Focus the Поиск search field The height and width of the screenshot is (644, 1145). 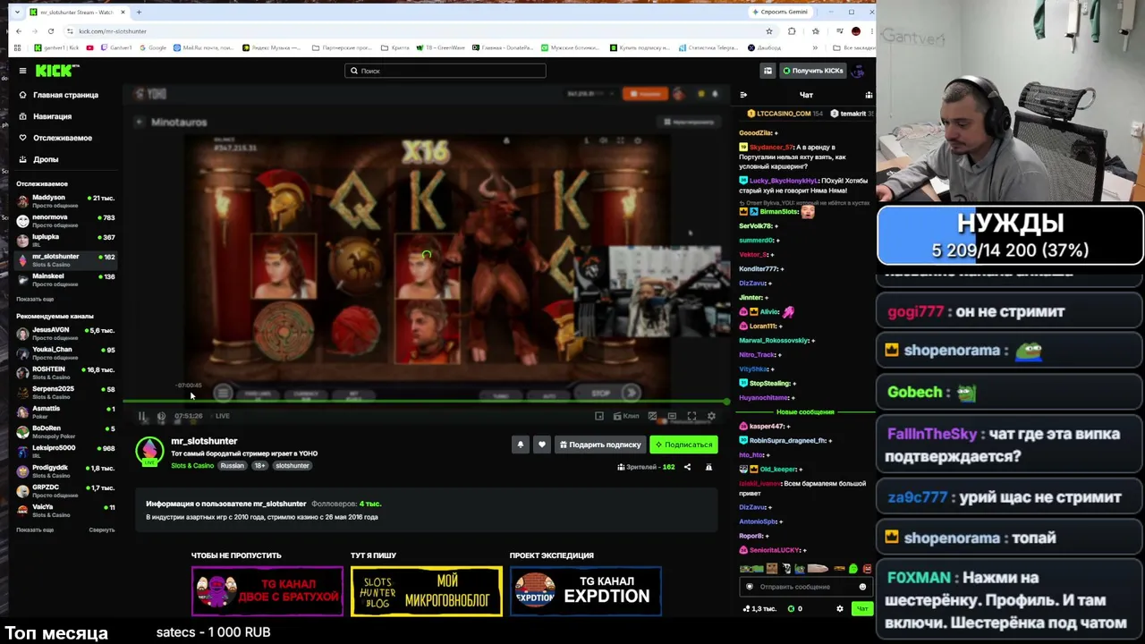[445, 71]
